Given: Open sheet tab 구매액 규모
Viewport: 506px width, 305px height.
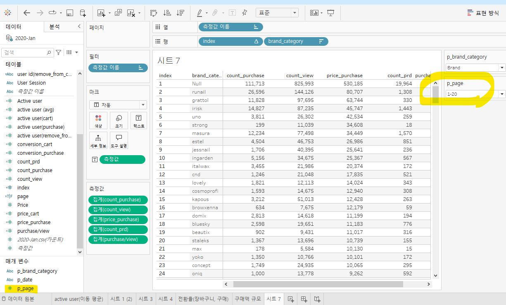Looking at the screenshot, I should pos(247,299).
